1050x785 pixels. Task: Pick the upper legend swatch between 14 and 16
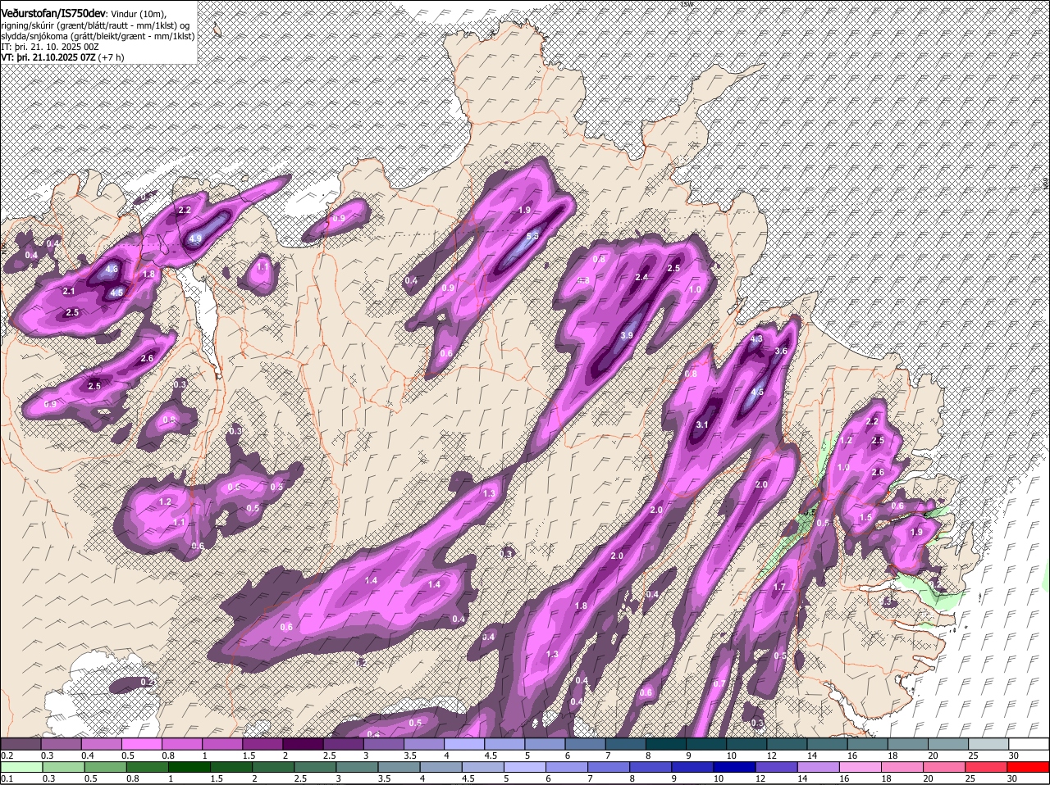(x=826, y=744)
